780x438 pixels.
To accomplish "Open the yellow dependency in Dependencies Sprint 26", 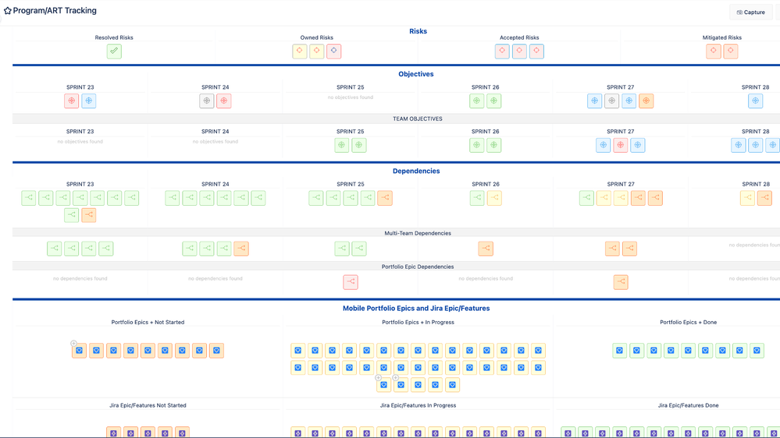I will pos(494,198).
